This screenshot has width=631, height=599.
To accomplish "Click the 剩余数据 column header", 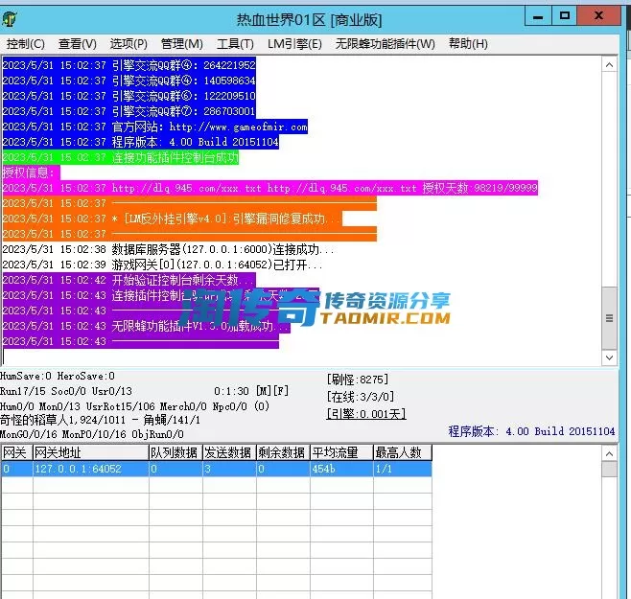I will click(283, 452).
